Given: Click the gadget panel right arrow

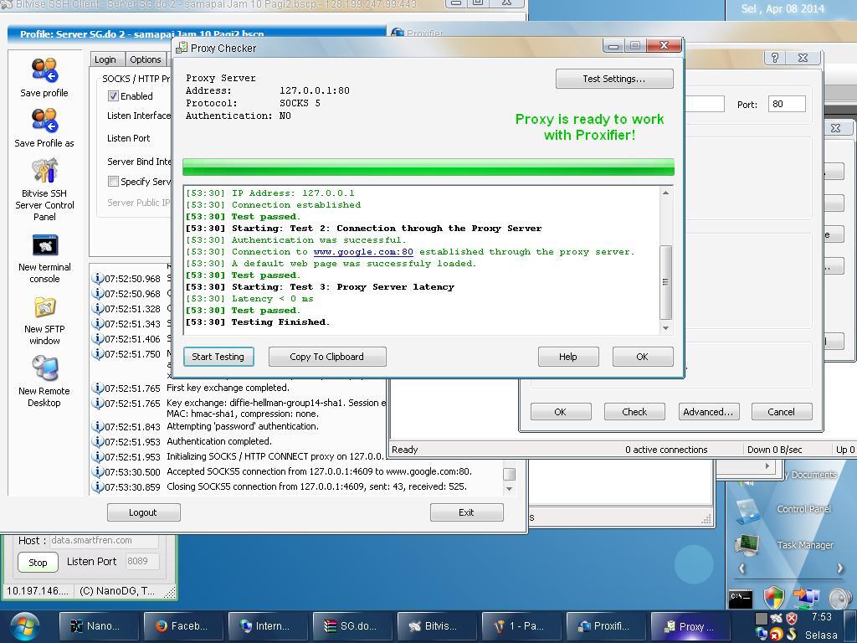Looking at the screenshot, I should (x=840, y=568).
